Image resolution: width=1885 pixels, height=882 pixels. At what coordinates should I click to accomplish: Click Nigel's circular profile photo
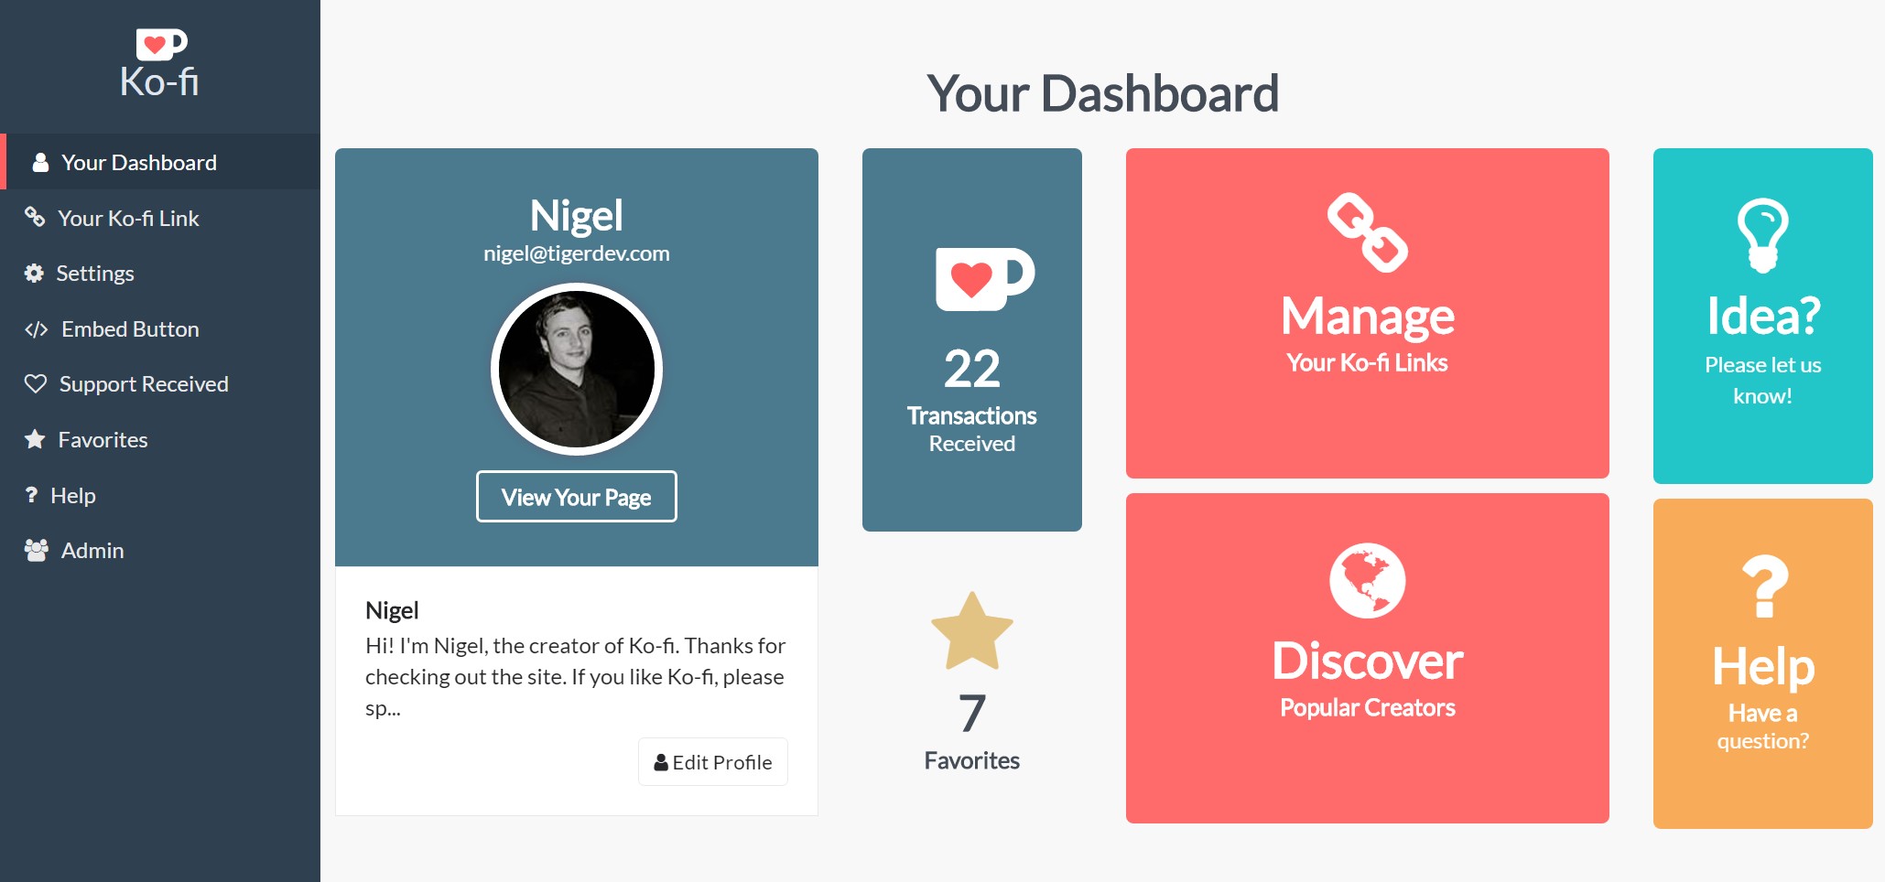[x=577, y=369]
